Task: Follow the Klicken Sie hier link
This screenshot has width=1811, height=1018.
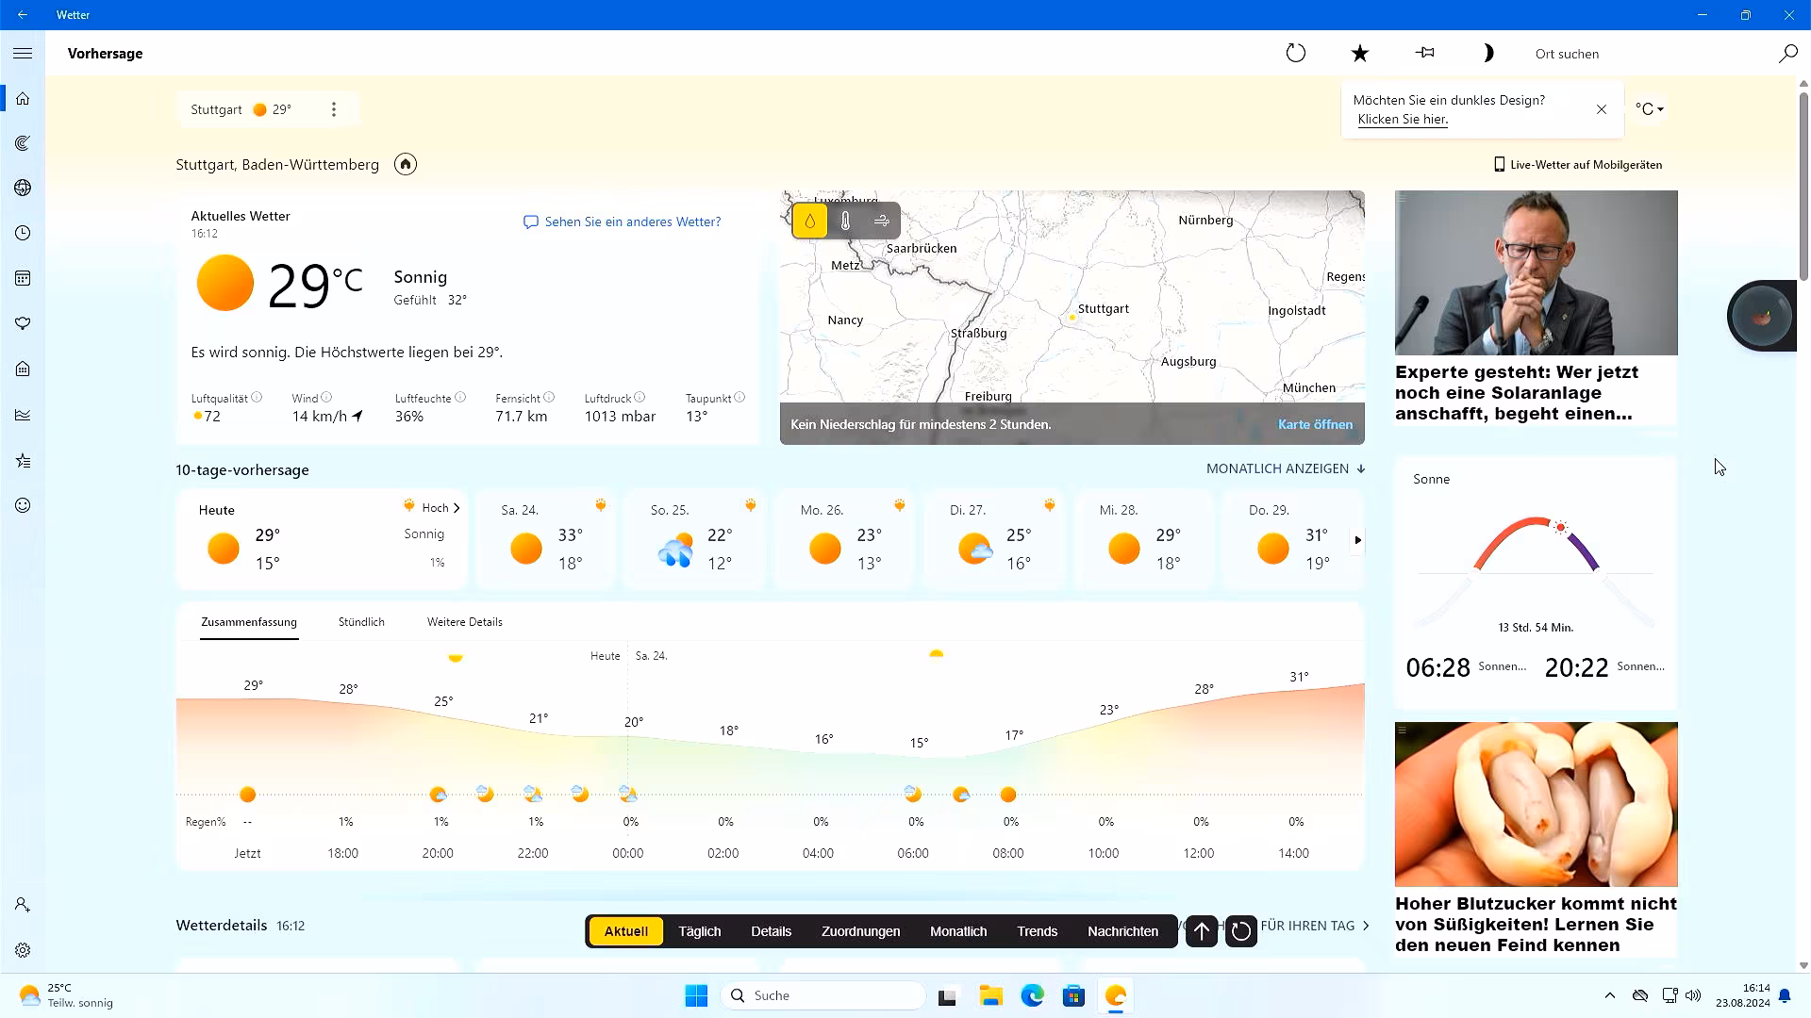Action: (x=1403, y=120)
